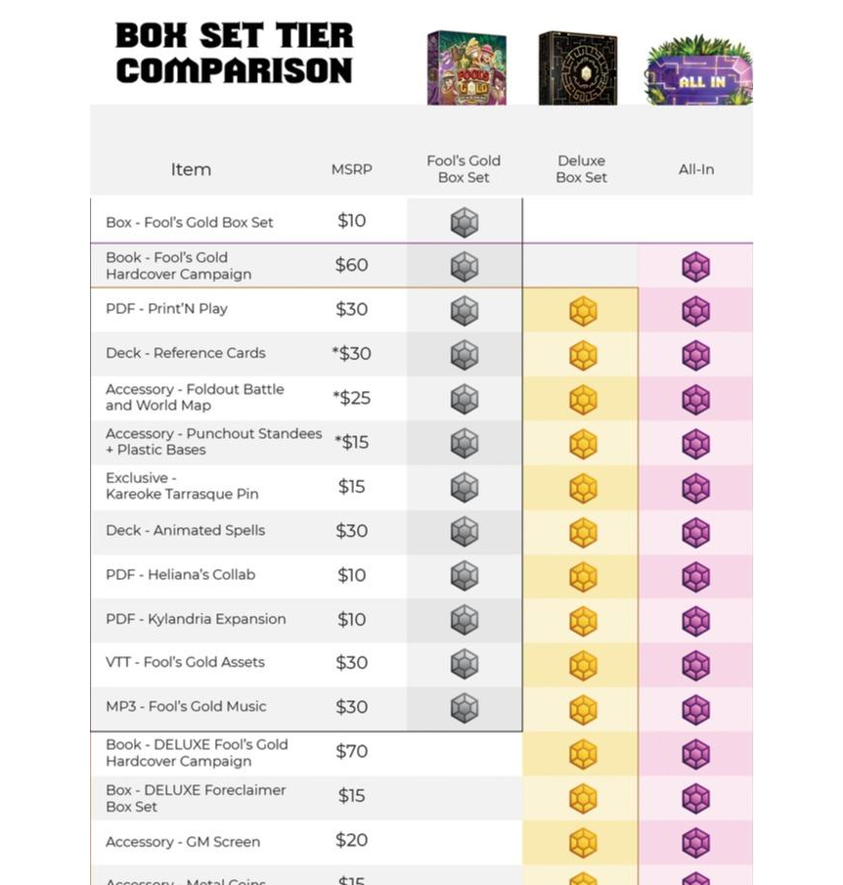Click the Fool's Gold Music MP3 label
843x885 pixels.
point(186,706)
